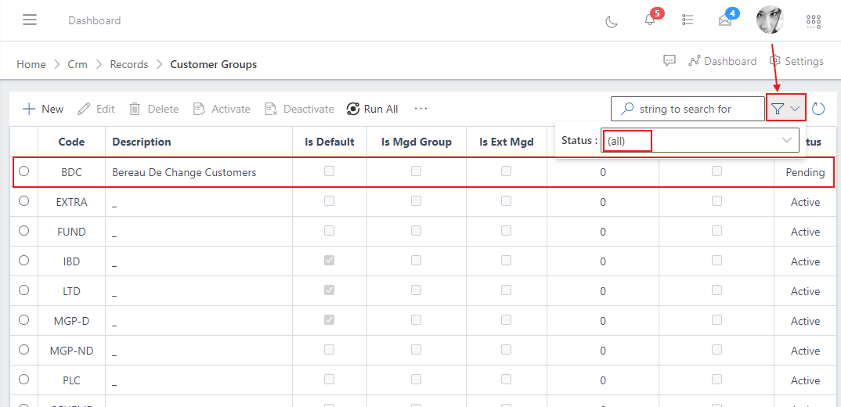The image size is (841, 407).
Task: Select the MGP-D row radio button
Action: pos(23,319)
